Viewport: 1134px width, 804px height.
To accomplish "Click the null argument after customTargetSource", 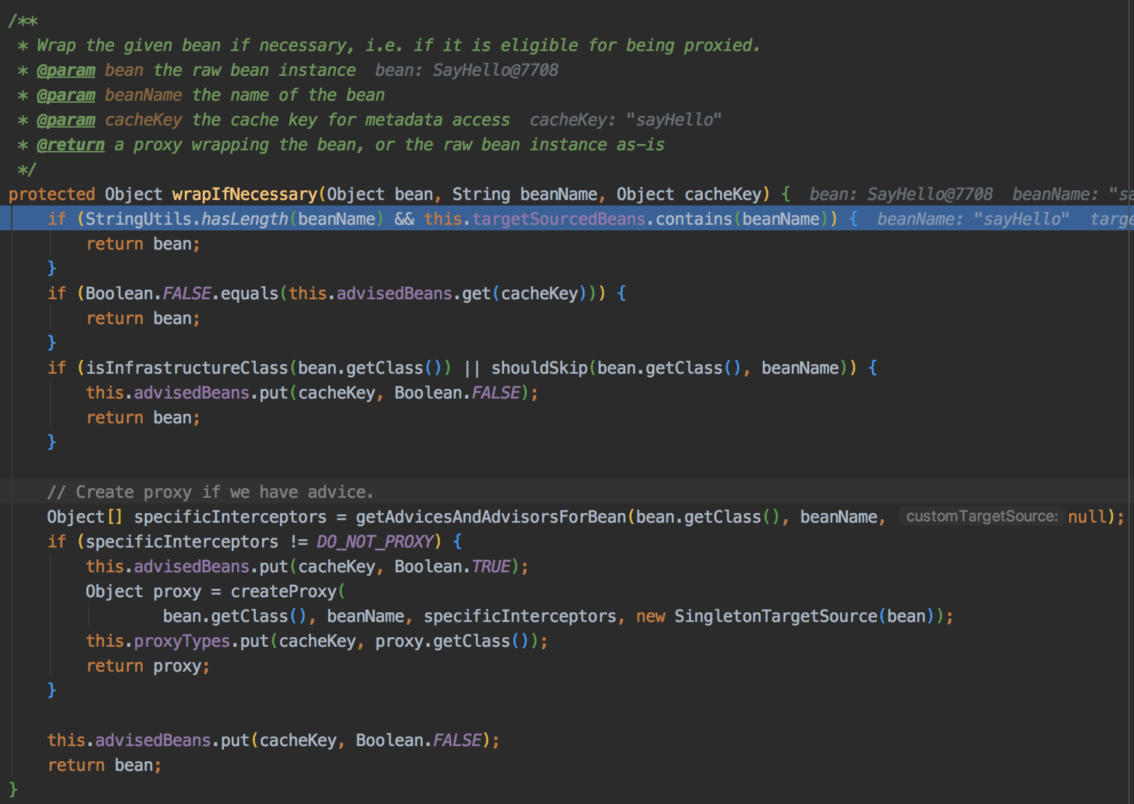I will coord(1087,517).
